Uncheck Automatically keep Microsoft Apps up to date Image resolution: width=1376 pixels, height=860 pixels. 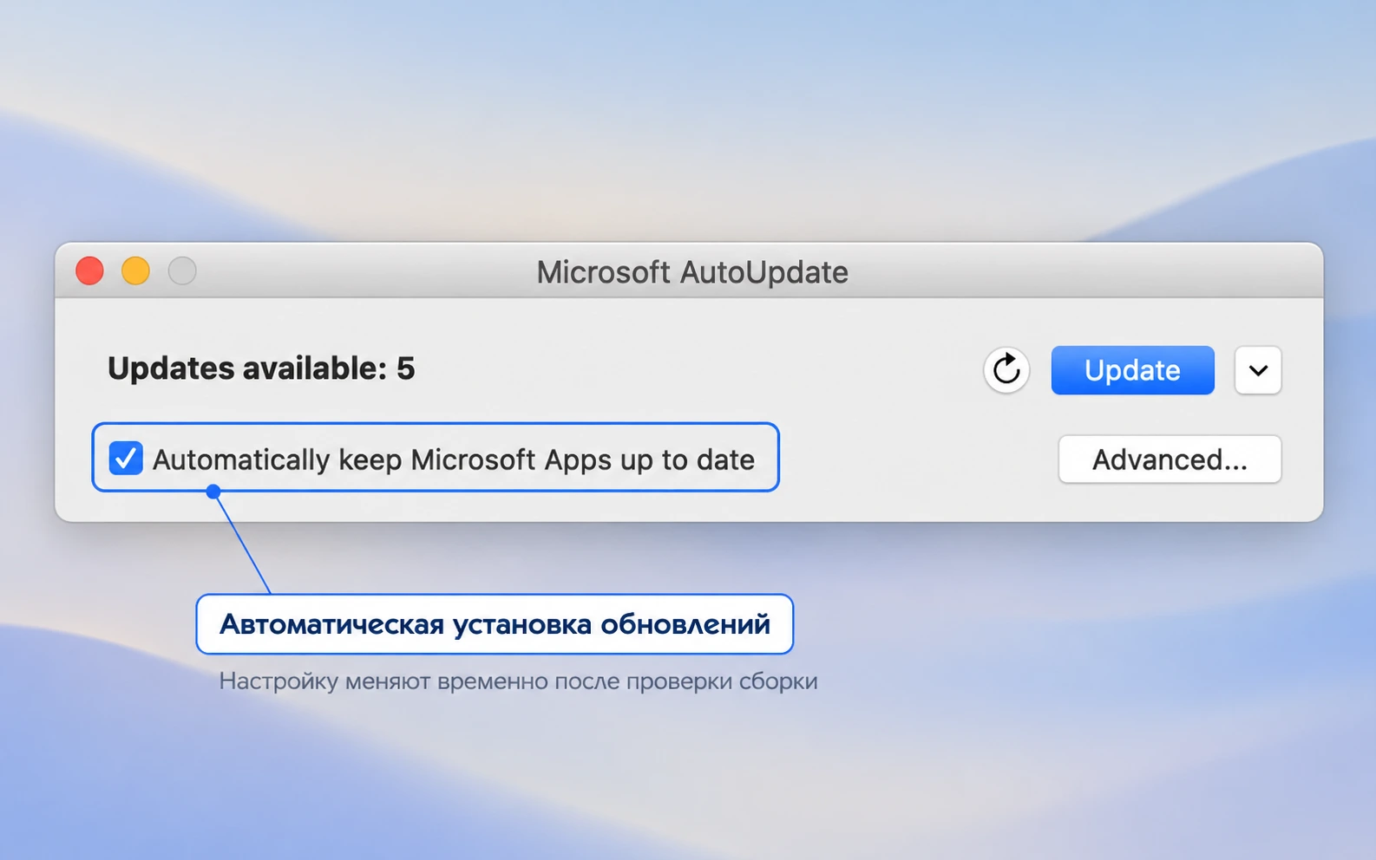[x=126, y=458]
